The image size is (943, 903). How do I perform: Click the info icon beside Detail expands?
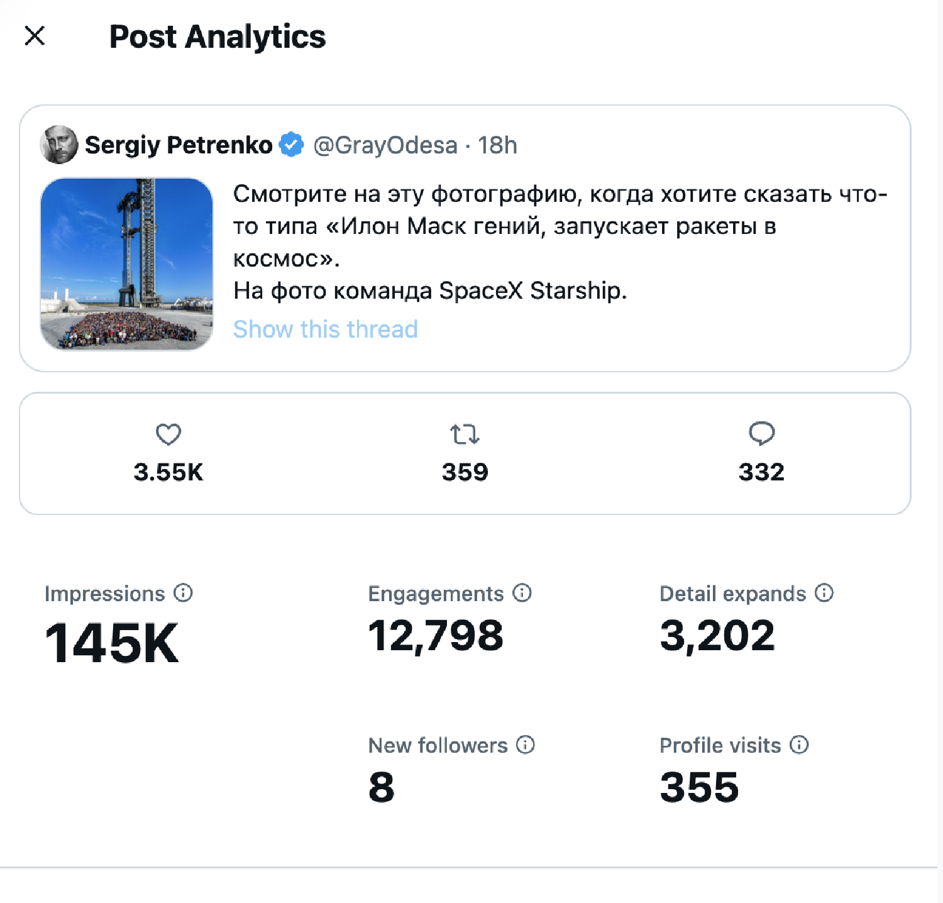click(x=824, y=593)
